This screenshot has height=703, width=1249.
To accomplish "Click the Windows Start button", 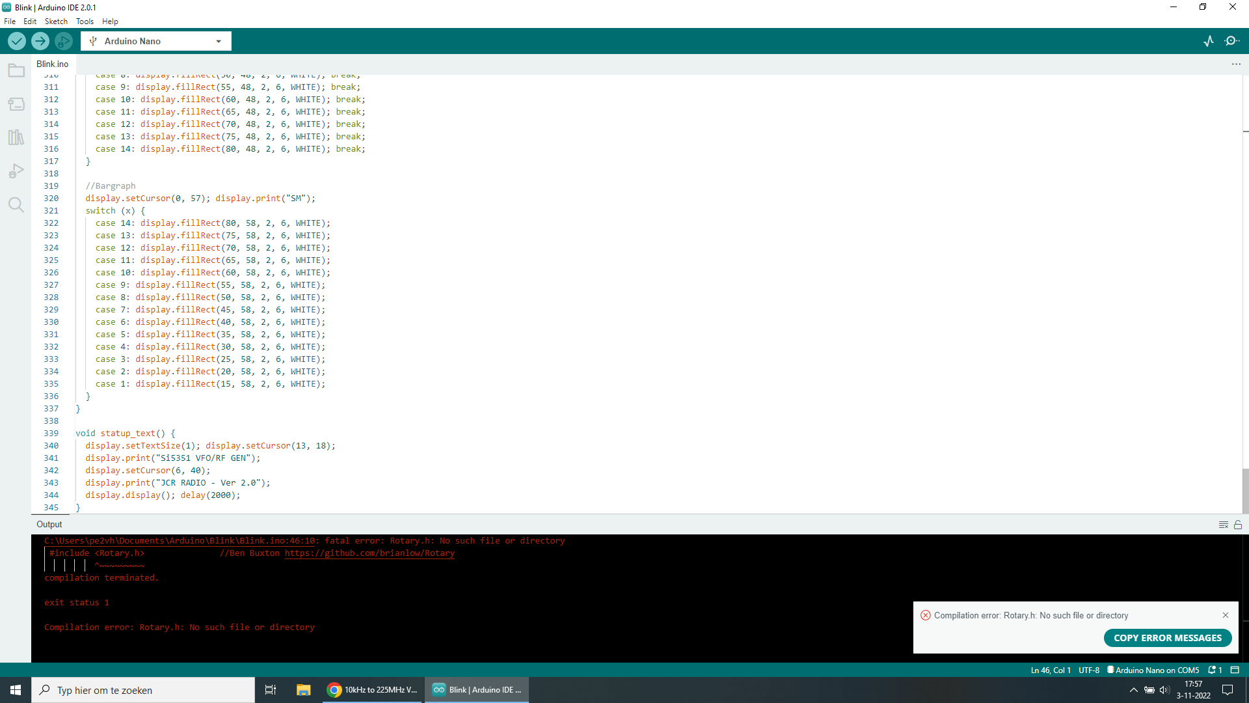I will (16, 690).
